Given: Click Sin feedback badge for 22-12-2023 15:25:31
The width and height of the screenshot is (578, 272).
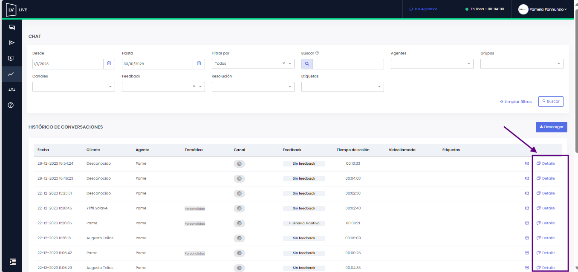Looking at the screenshot, I should (x=304, y=193).
